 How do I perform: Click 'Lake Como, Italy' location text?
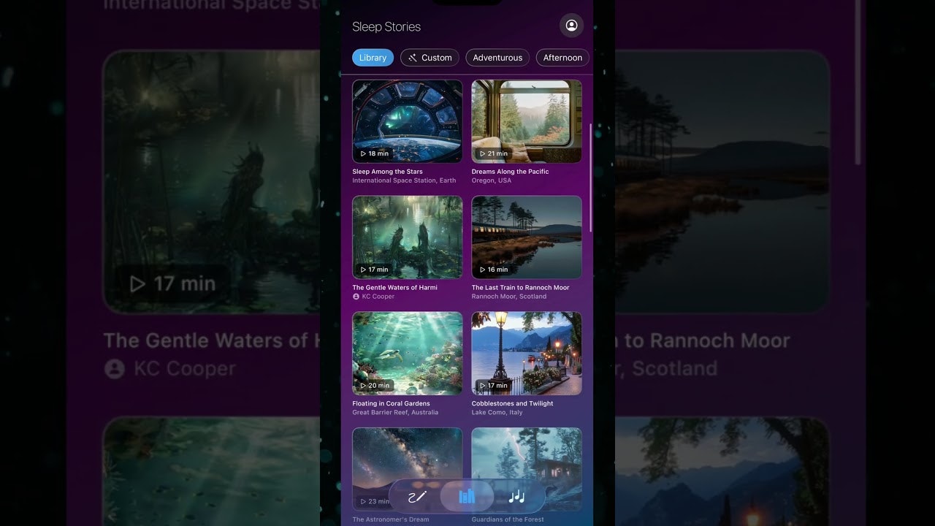pyautogui.click(x=497, y=412)
